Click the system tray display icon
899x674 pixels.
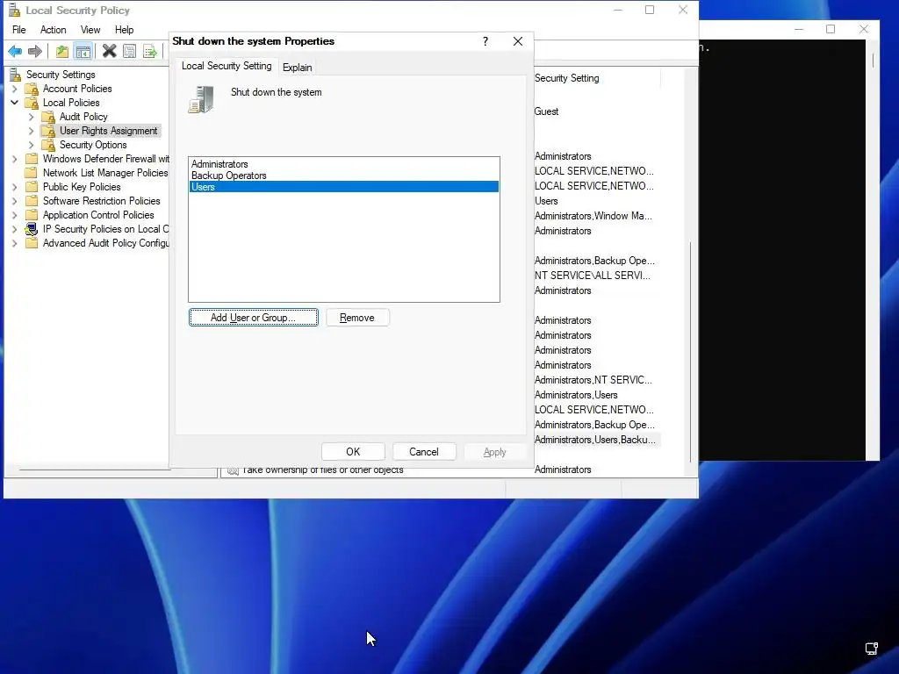872,649
